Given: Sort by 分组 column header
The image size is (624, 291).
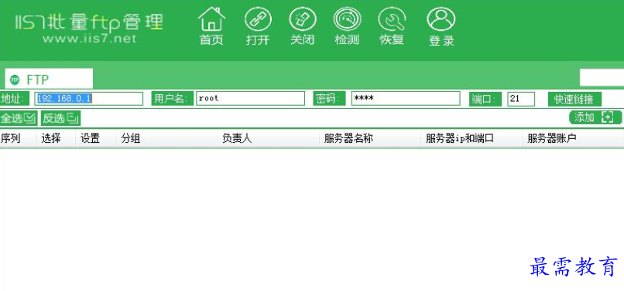Looking at the screenshot, I should (166, 138).
